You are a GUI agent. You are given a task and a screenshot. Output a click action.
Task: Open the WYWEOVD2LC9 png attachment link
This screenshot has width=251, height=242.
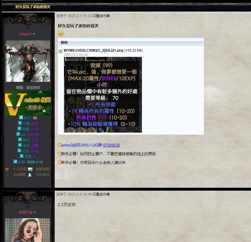click(x=93, y=50)
